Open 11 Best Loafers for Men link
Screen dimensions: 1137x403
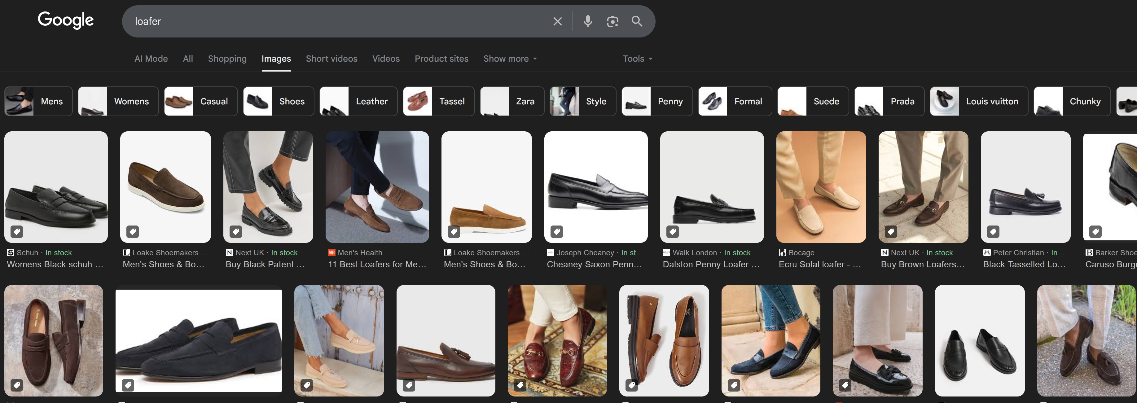[377, 265]
